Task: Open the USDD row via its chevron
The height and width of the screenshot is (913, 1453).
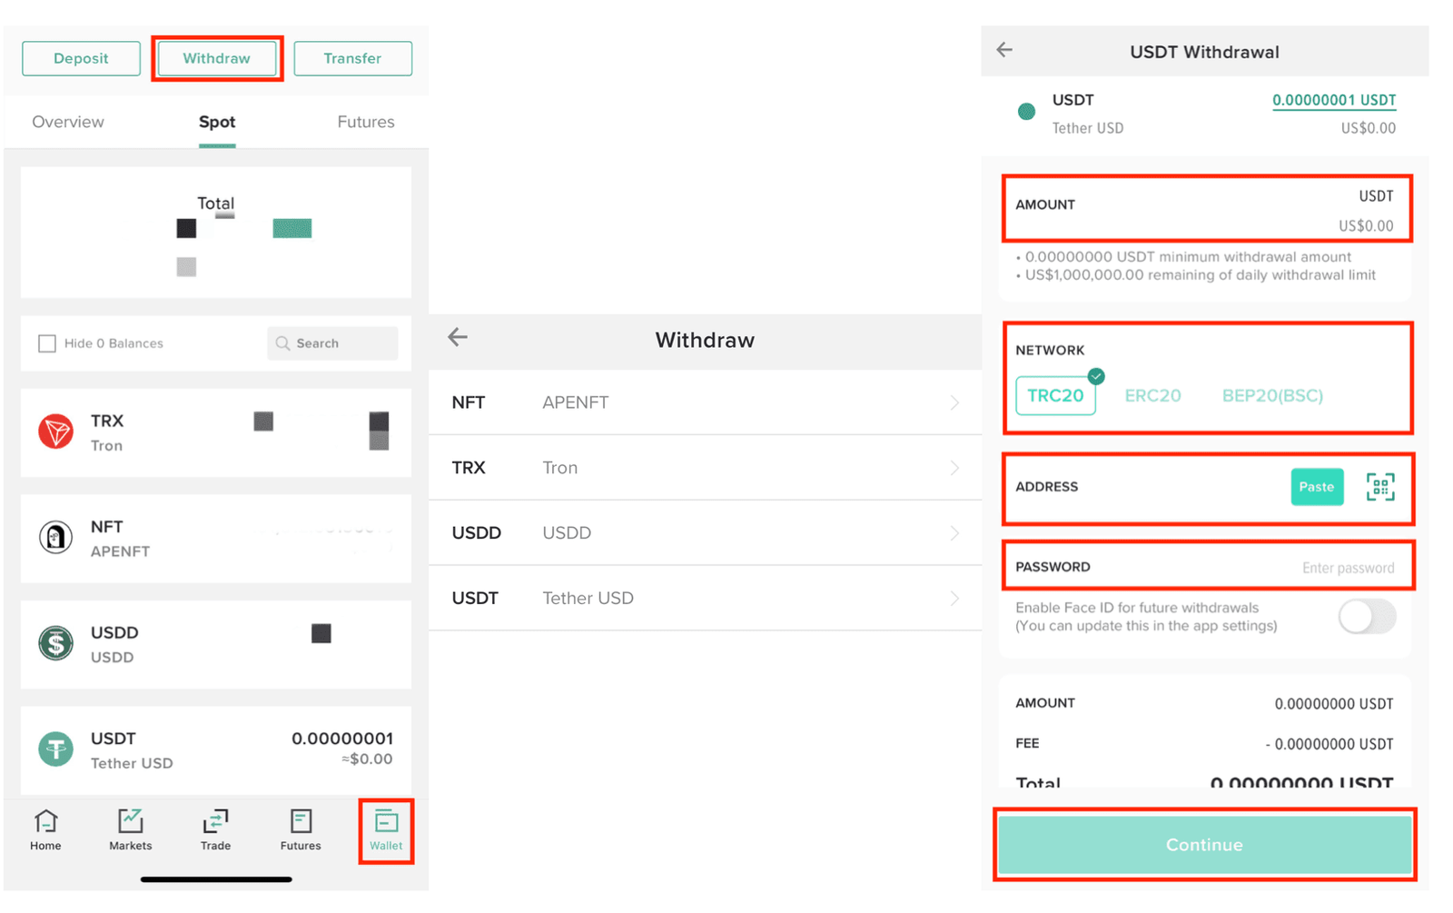Action: coord(954,533)
